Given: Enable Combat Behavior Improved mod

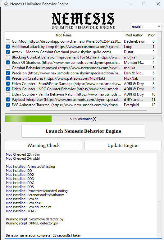Looking at the screenshot, I should click(x=8, y=68).
